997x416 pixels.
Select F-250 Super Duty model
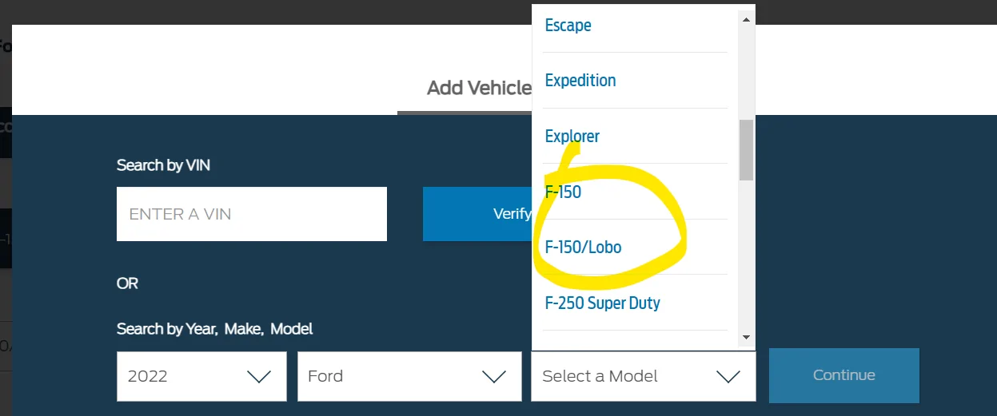pos(603,303)
